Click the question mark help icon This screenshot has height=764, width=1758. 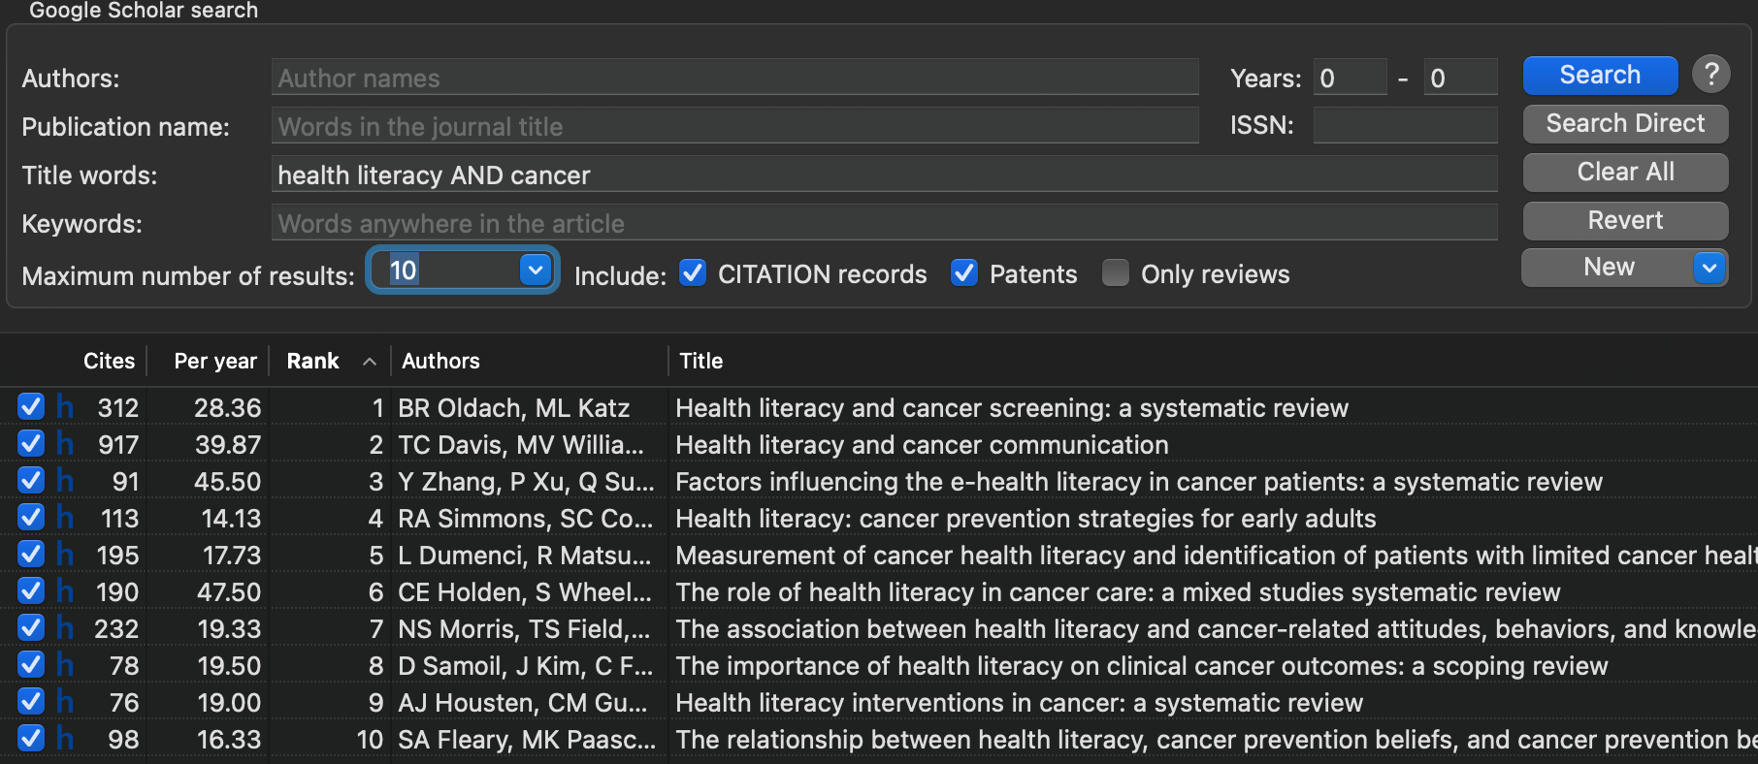pos(1710,74)
